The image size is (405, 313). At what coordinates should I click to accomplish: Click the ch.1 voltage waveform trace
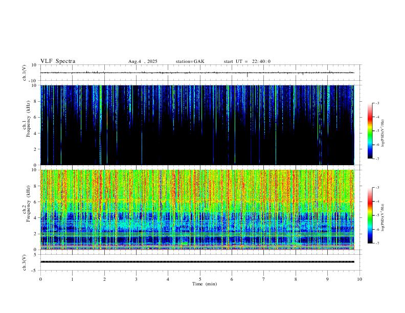(197, 73)
